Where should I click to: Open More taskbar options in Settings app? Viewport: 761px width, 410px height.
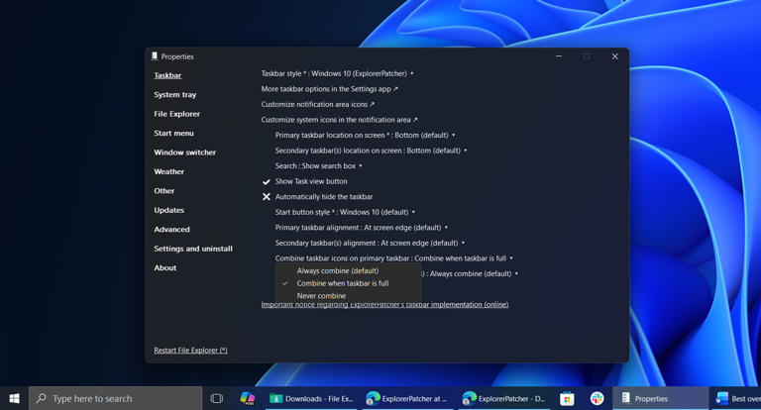[329, 89]
